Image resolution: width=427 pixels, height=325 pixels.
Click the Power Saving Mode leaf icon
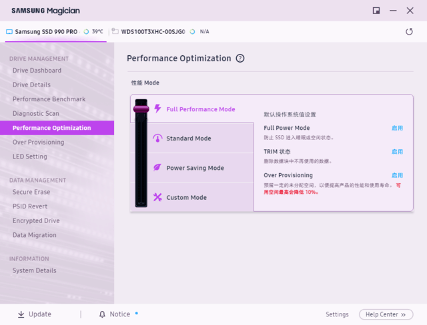point(157,168)
